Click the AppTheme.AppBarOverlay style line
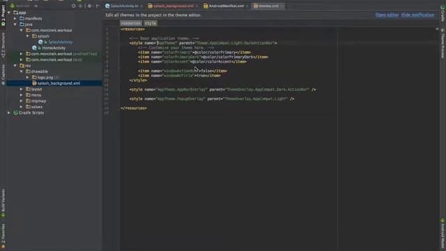The image size is (446, 251). 222,90
